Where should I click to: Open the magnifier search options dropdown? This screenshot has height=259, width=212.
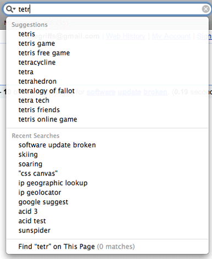pyautogui.click(x=11, y=9)
